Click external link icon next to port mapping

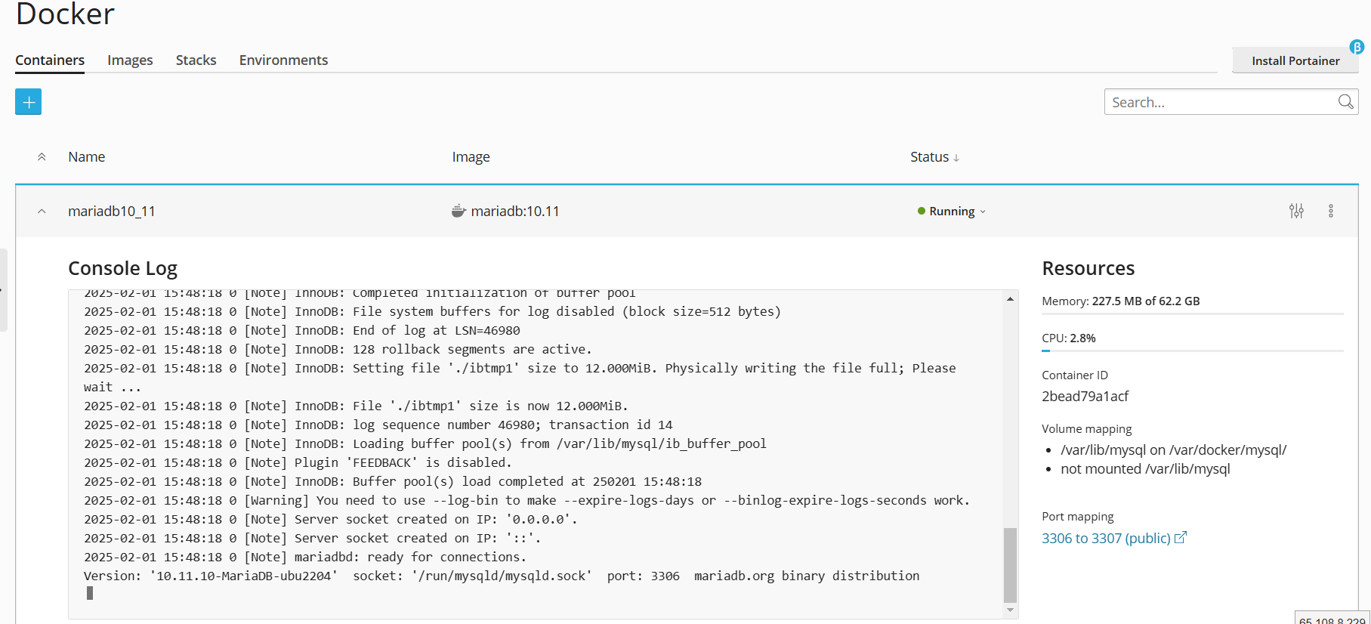(1181, 538)
